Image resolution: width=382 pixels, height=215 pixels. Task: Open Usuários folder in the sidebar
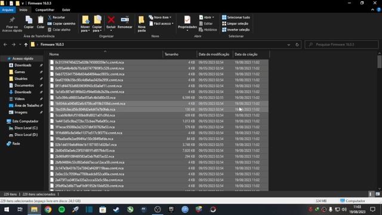pos(21,79)
